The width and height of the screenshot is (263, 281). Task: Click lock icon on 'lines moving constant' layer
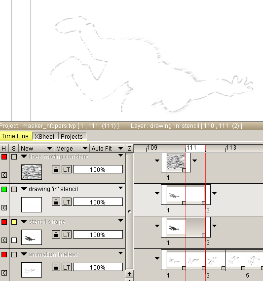pos(56,169)
